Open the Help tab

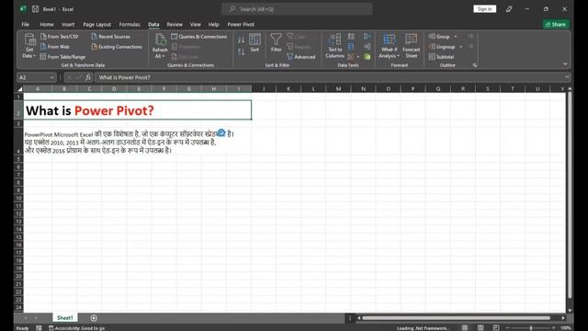click(213, 25)
